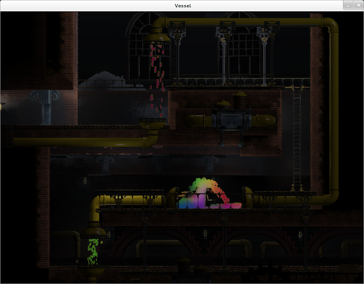Click the grey pump machine on yellow pipe
The height and width of the screenshot is (284, 364).
231,120
